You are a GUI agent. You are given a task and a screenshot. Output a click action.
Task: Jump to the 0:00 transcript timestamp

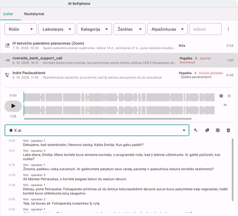coord(12,141)
